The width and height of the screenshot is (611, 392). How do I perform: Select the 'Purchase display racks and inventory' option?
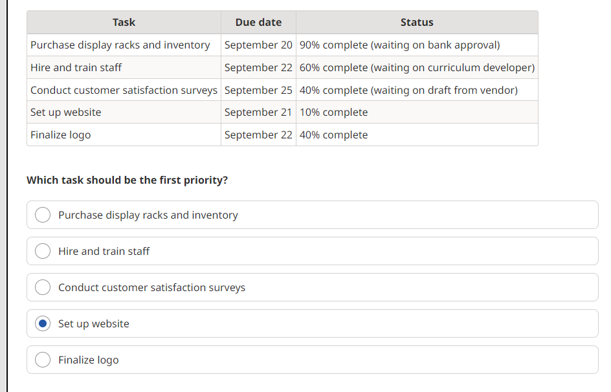[43, 215]
